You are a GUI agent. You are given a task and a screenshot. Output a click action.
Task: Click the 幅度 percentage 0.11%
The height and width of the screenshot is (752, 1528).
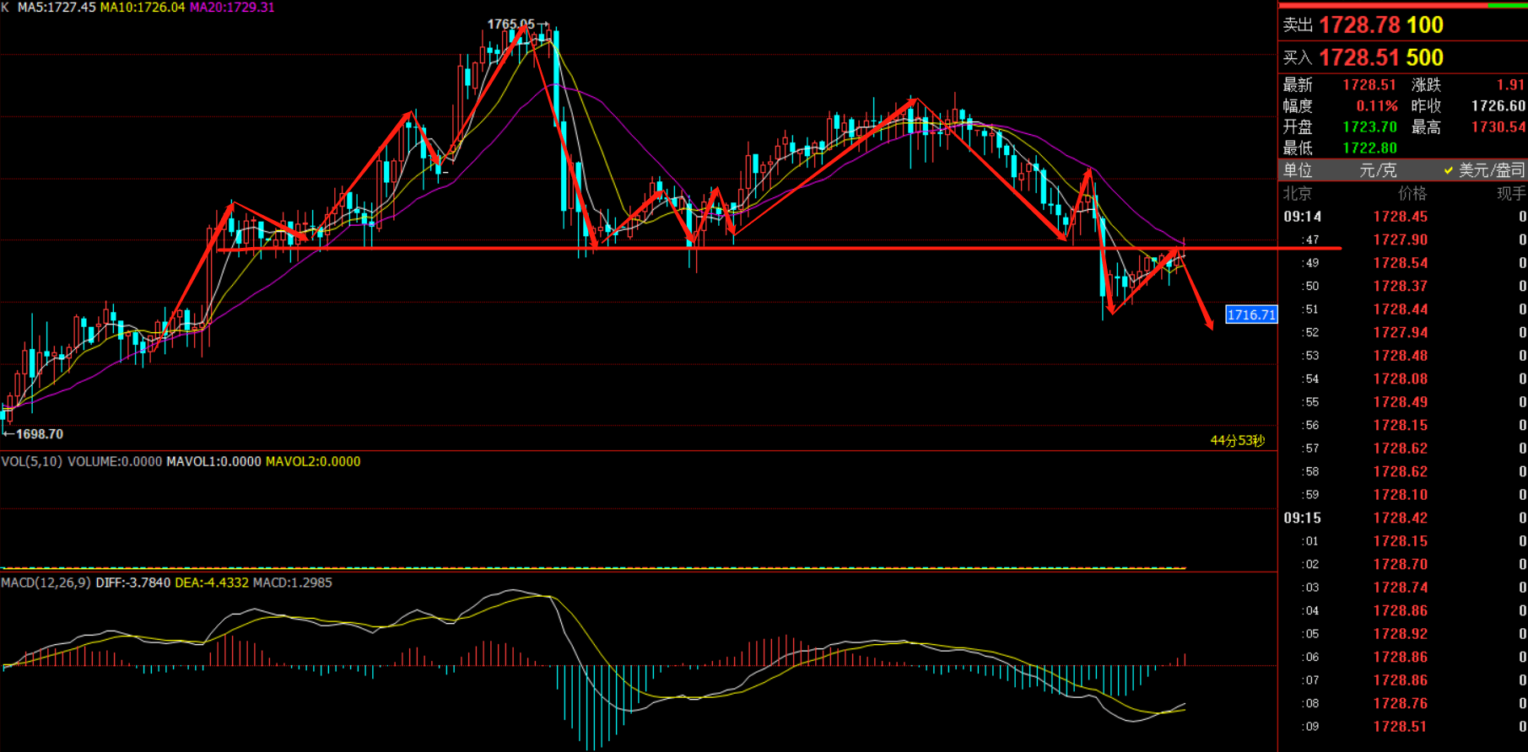coord(1377,106)
